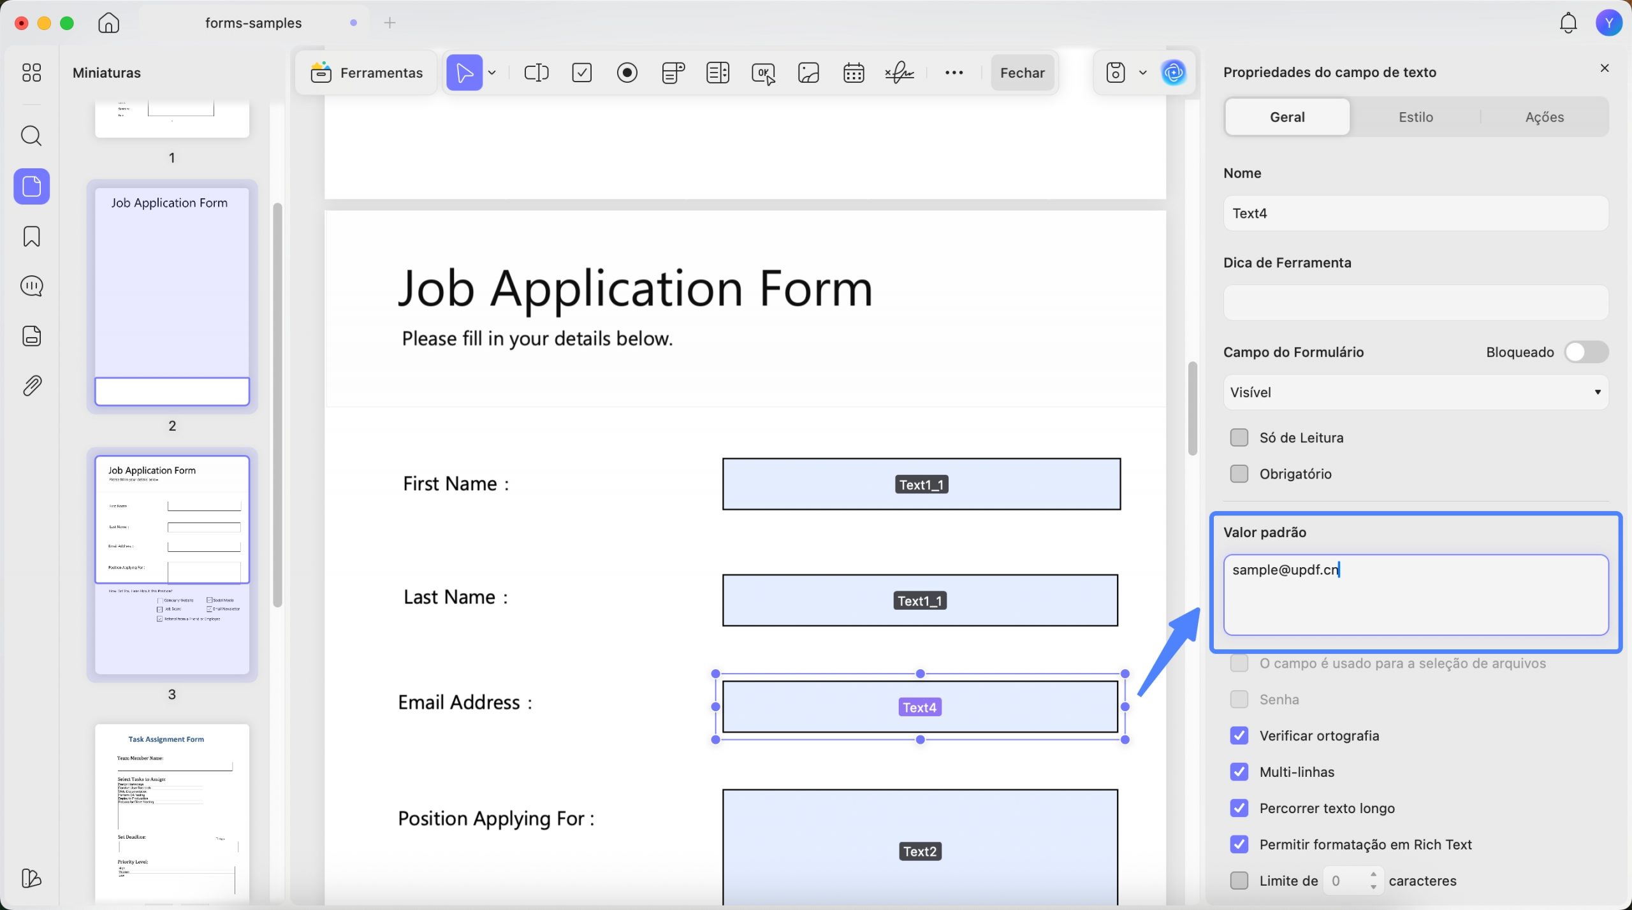Pick the date field calendar tool
The image size is (1632, 910).
[854, 73]
